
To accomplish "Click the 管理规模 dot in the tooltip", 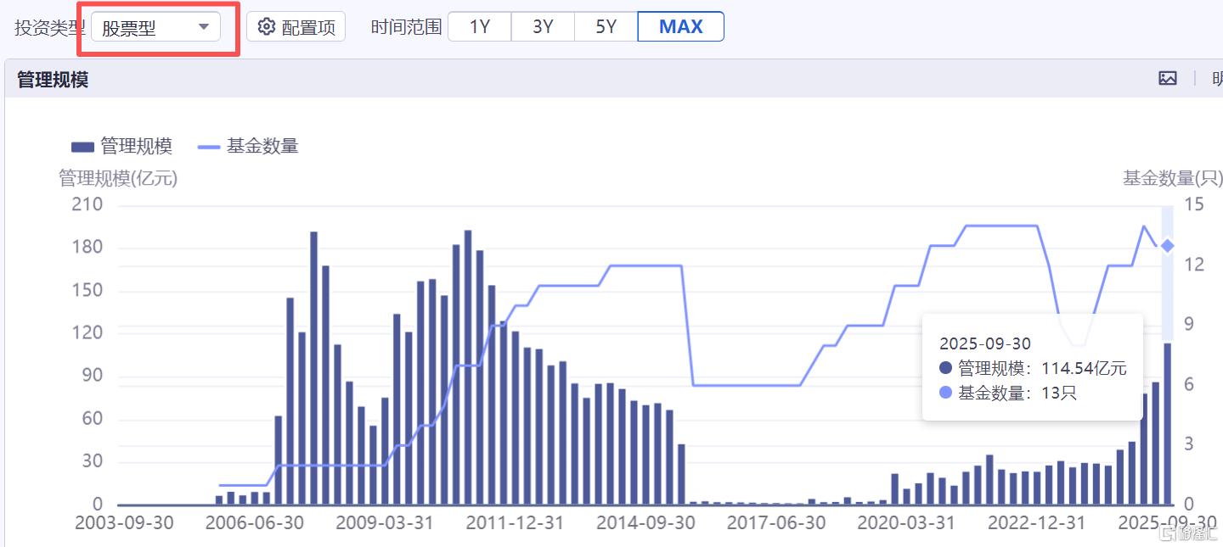I will 946,368.
